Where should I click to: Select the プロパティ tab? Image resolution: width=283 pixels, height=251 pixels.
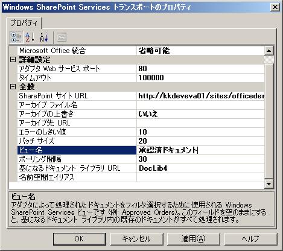(24, 23)
